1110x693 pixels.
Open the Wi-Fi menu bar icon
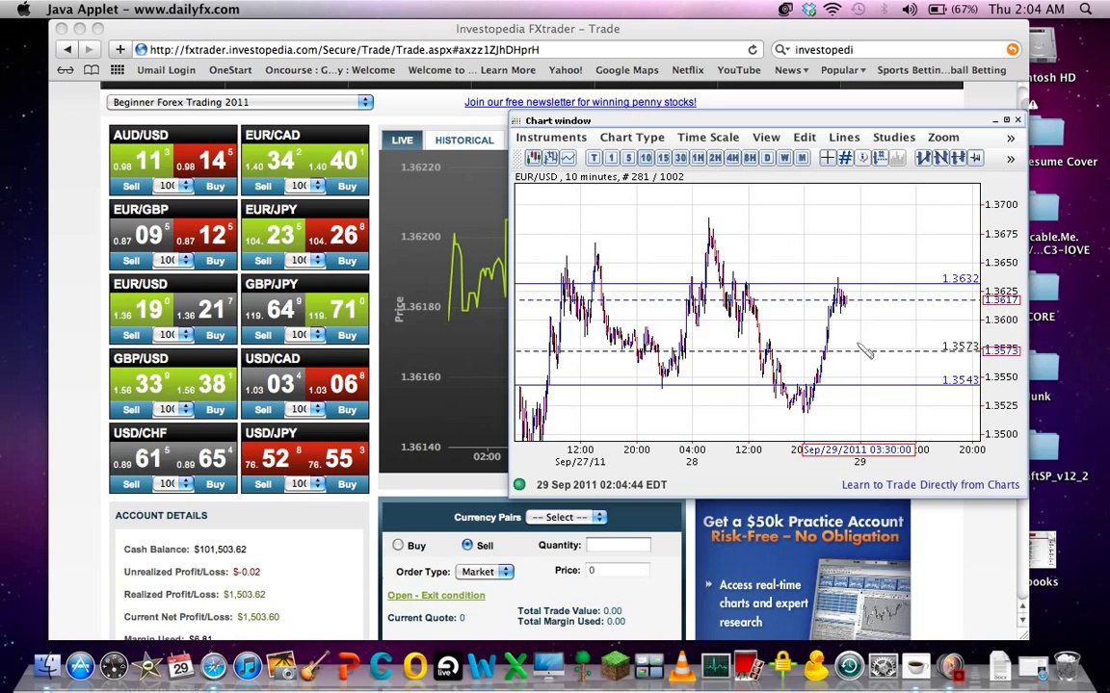pyautogui.click(x=832, y=10)
